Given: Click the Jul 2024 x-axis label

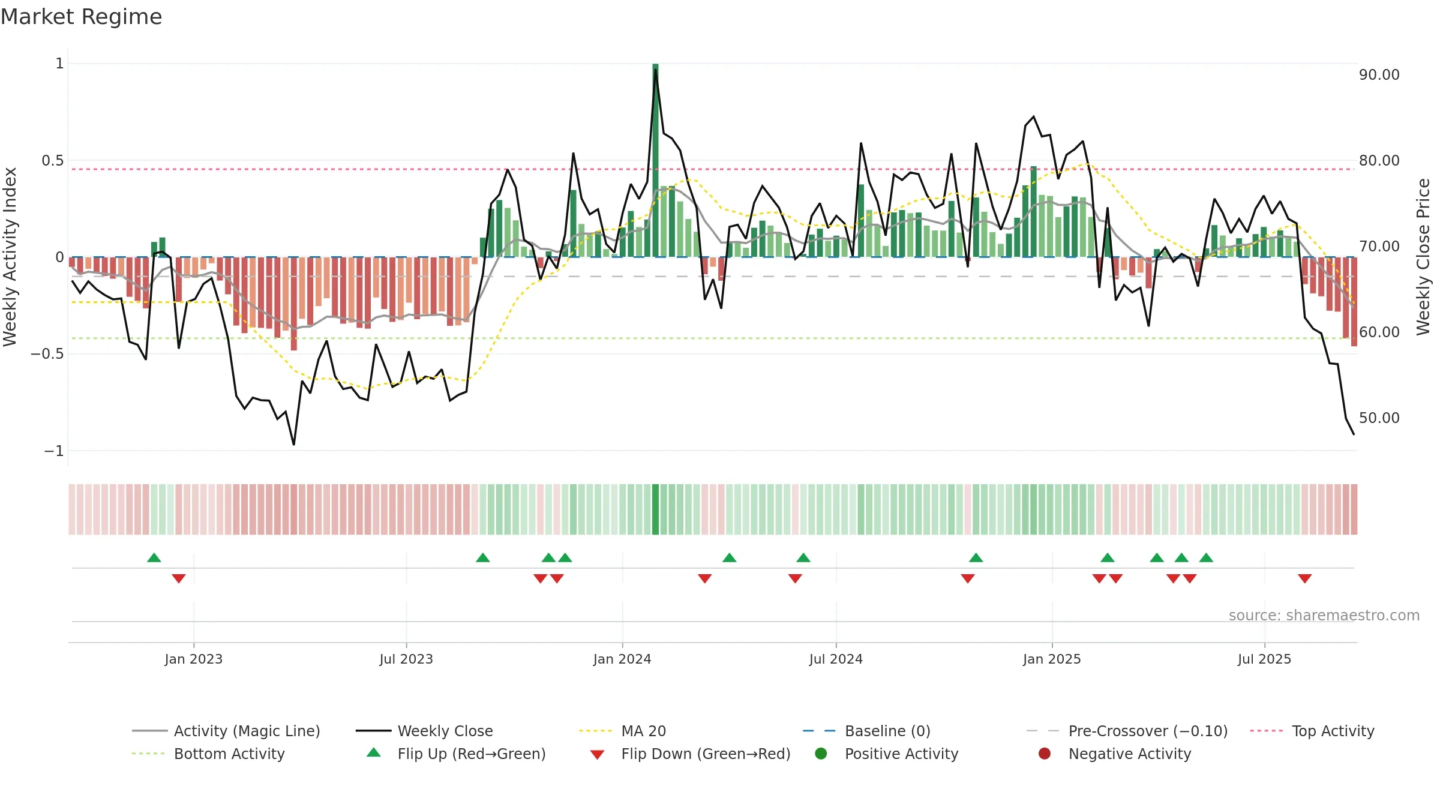Looking at the screenshot, I should [x=836, y=659].
